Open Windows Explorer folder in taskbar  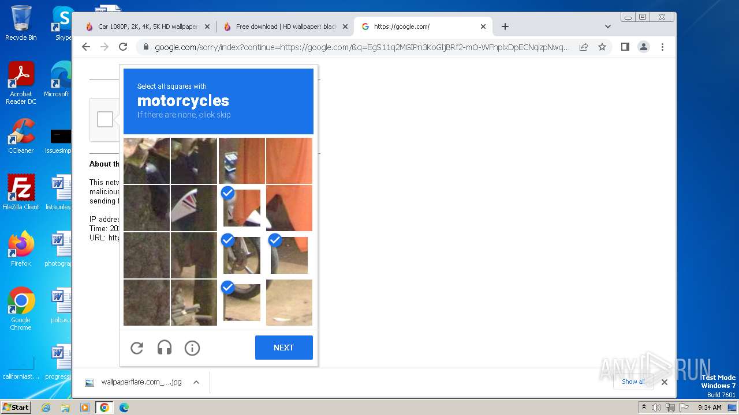[65, 408]
